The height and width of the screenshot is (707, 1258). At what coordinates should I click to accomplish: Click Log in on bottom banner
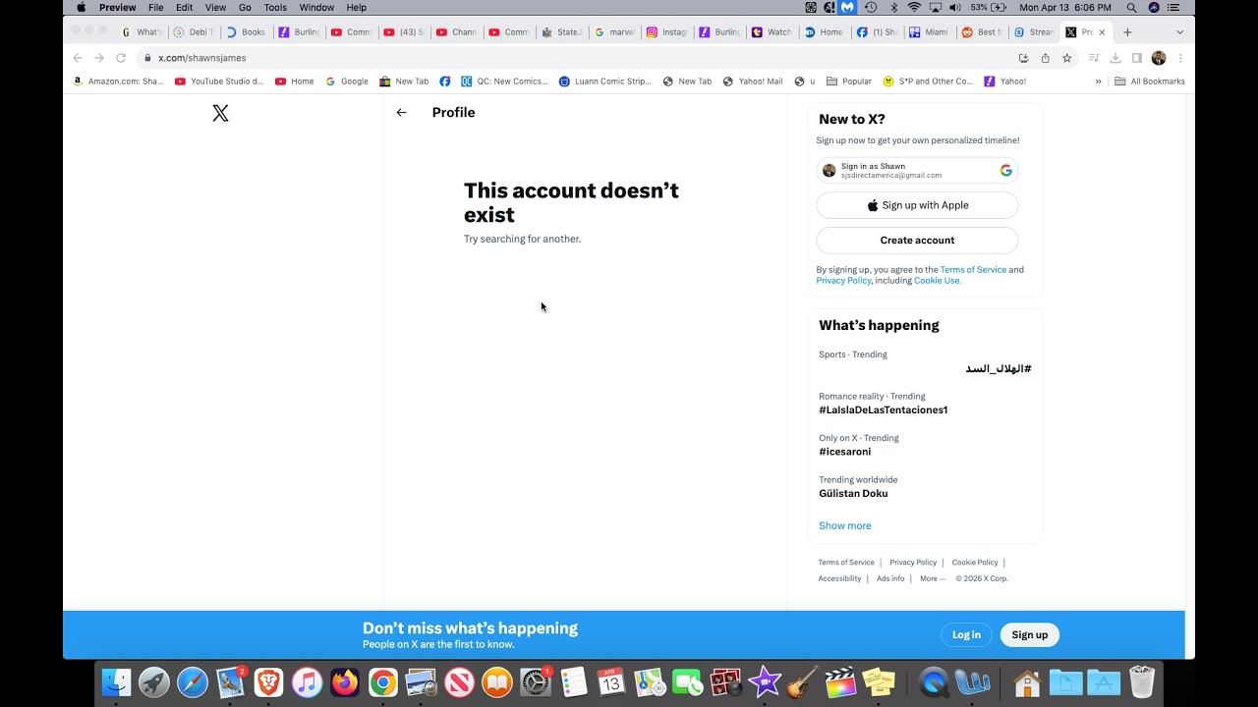tap(966, 635)
